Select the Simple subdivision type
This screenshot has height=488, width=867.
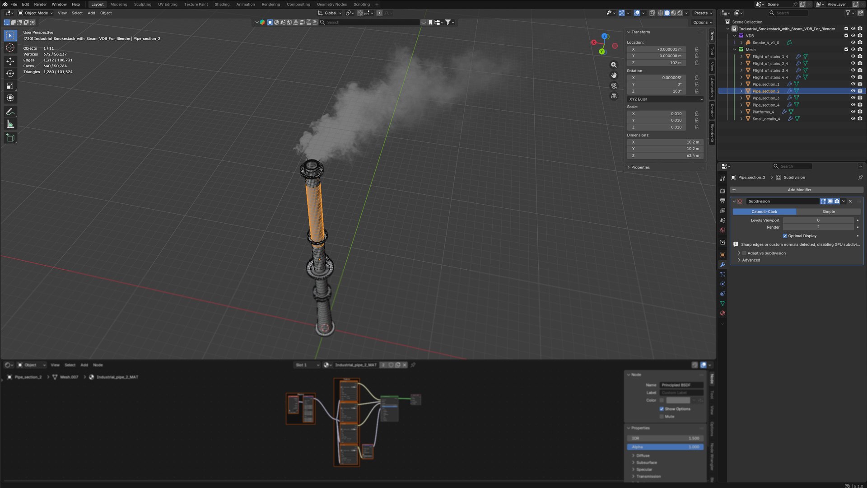click(829, 212)
